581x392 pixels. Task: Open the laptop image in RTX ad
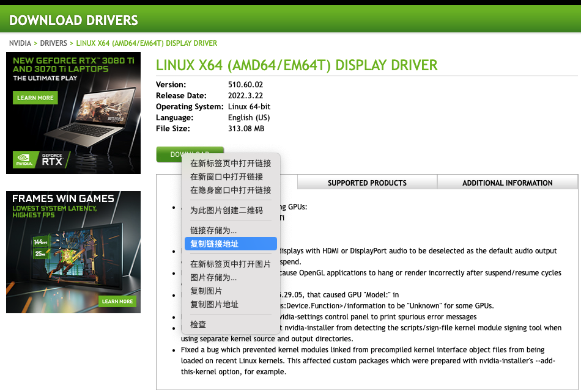point(91,118)
